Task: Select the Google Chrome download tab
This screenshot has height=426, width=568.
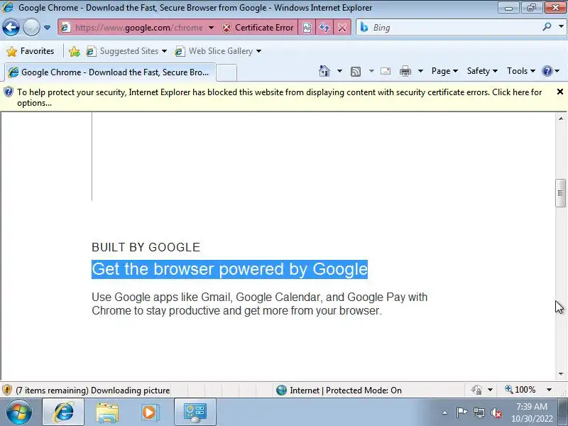Action: click(x=110, y=72)
